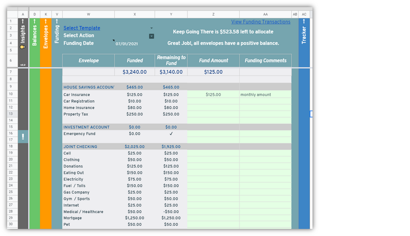Viewport: 410px width, 236px height.
Task: Click the total Fund Amount $125.00 cell
Action: coord(213,72)
